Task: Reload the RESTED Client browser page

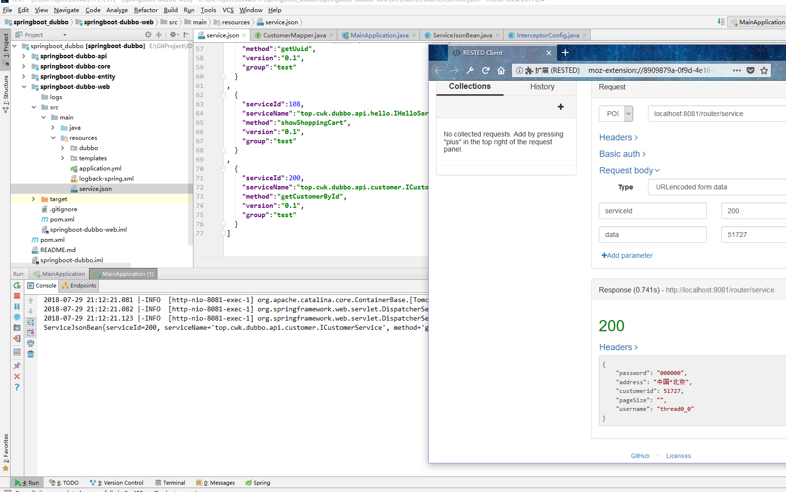Action: click(486, 70)
